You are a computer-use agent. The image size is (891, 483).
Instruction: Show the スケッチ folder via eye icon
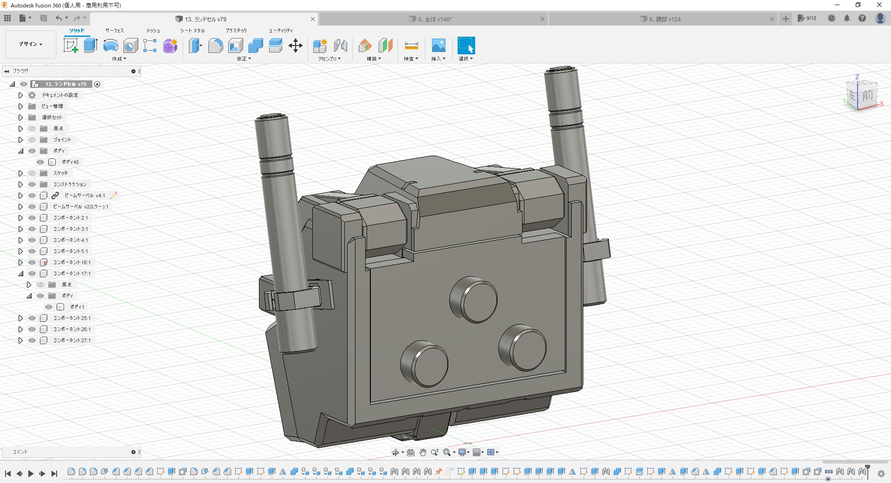[x=32, y=173]
